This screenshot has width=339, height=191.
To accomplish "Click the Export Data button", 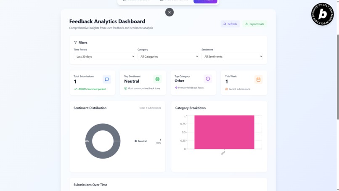I will 255,24.
